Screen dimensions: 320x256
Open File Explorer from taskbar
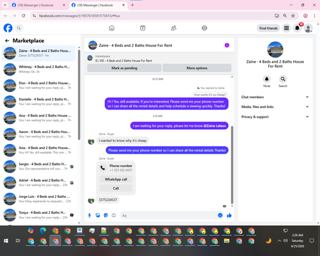tap(227, 241)
